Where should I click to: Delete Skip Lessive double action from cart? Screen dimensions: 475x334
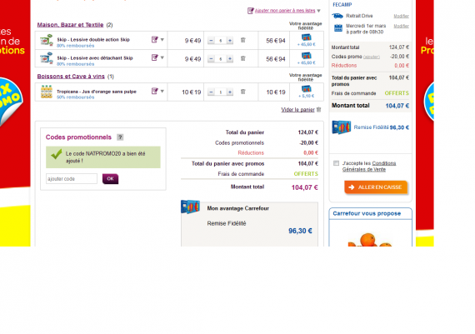[x=243, y=40]
